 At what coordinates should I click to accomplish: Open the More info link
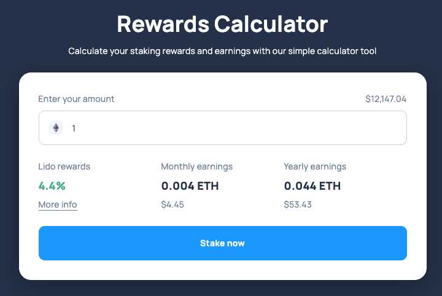pos(58,204)
